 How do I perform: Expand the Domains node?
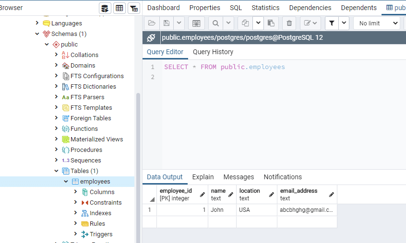click(x=56, y=65)
